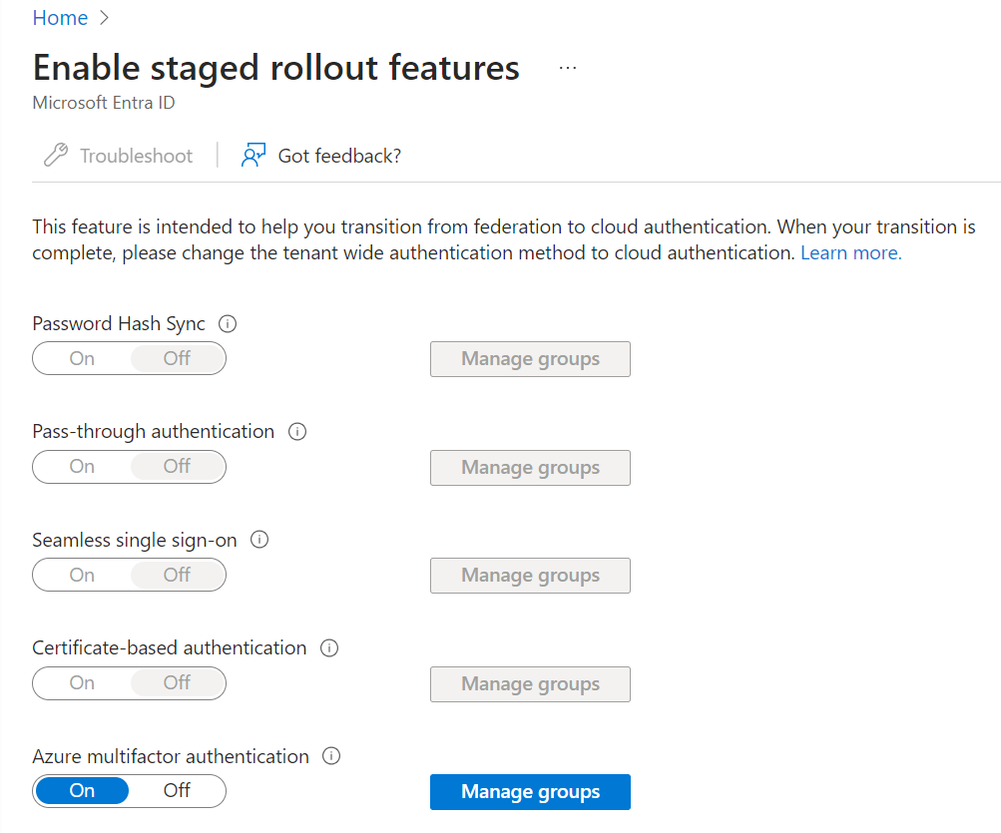Turn off Azure multifactor authentication

pyautogui.click(x=177, y=791)
